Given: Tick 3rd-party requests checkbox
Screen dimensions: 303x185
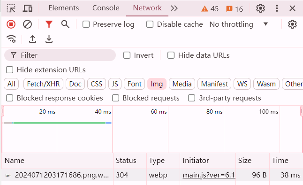Looking at the screenshot, I should [x=191, y=98].
